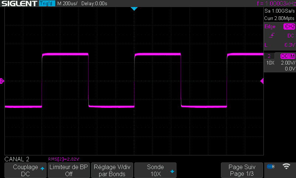
Task: Click the Trig'd trigger status indicator
Action: point(47,4)
